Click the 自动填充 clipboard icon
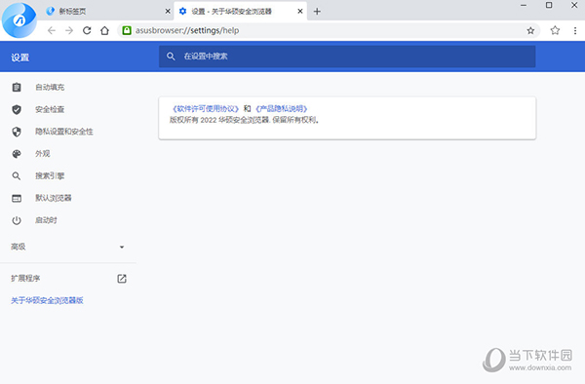This screenshot has width=585, height=384. (17, 88)
